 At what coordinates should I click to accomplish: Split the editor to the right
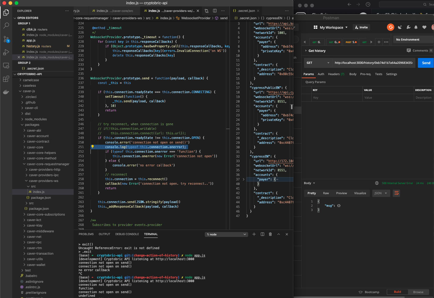coord(215,11)
